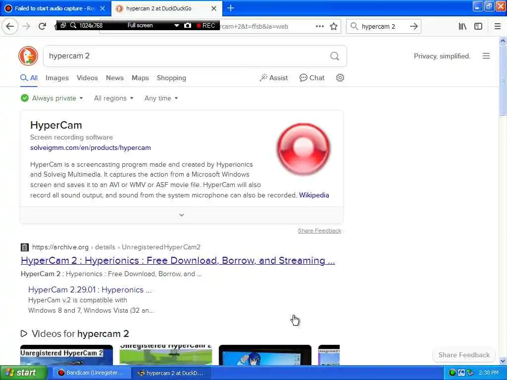Open the Chat button
Screen dimensions: 507x380
coord(312,78)
